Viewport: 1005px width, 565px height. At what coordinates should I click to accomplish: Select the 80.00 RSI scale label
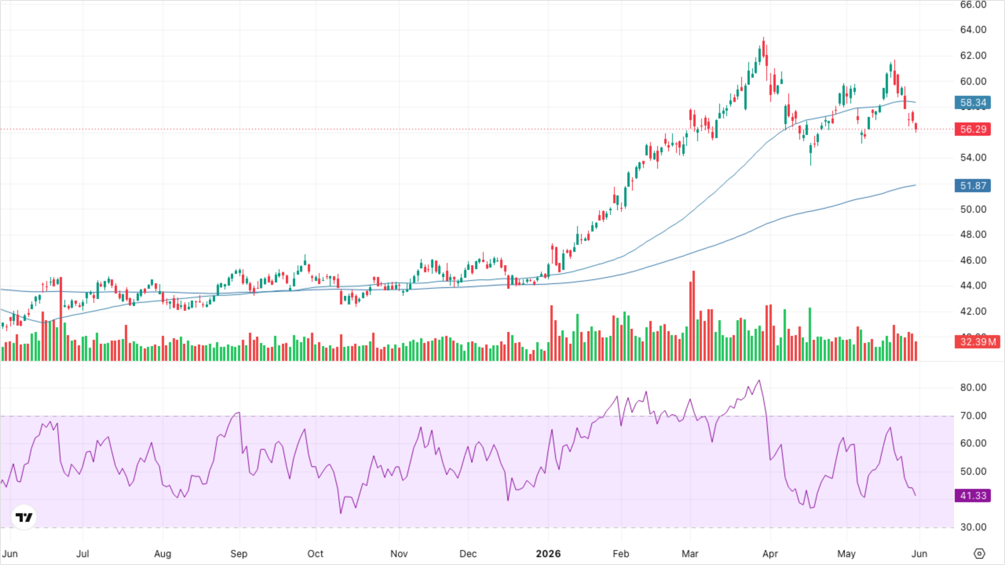(x=973, y=388)
